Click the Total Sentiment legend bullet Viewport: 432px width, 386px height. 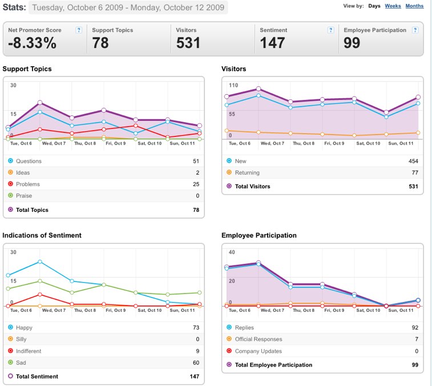pos(10,376)
